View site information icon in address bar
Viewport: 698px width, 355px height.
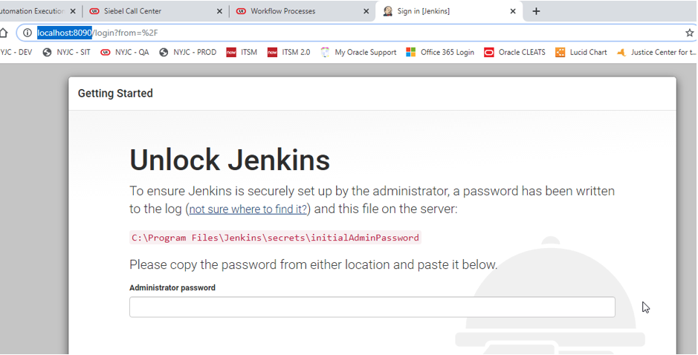(x=28, y=33)
